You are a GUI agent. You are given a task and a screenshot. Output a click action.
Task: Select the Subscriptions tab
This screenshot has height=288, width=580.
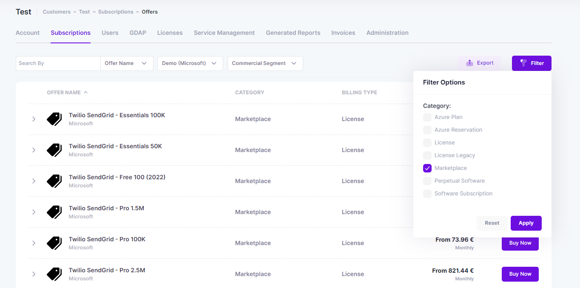71,33
